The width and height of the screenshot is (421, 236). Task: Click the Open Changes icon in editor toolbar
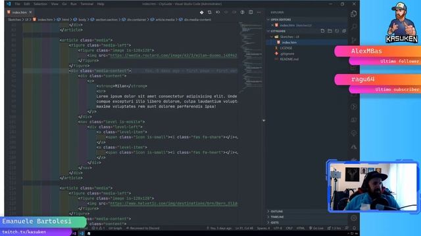210,12
